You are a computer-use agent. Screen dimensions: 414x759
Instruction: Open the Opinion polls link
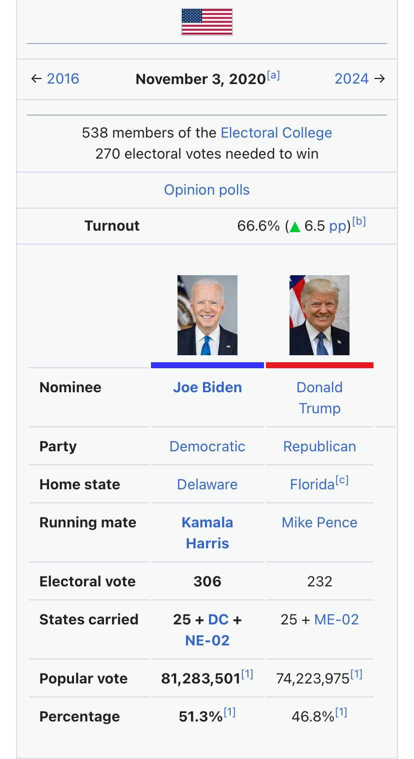[207, 190]
